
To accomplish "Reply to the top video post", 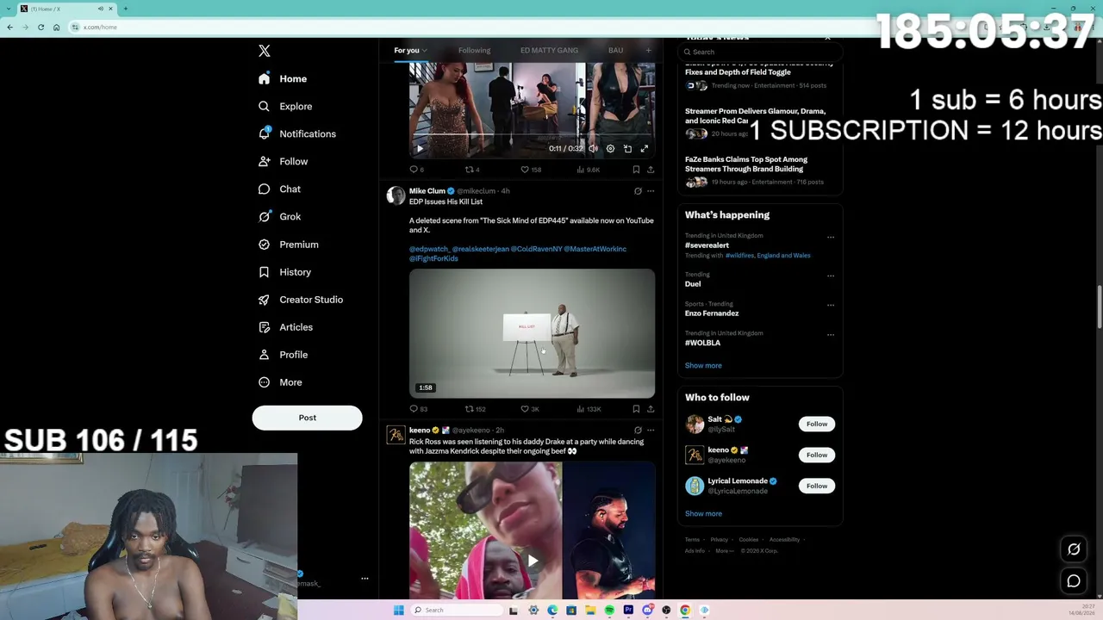I will 417,170.
